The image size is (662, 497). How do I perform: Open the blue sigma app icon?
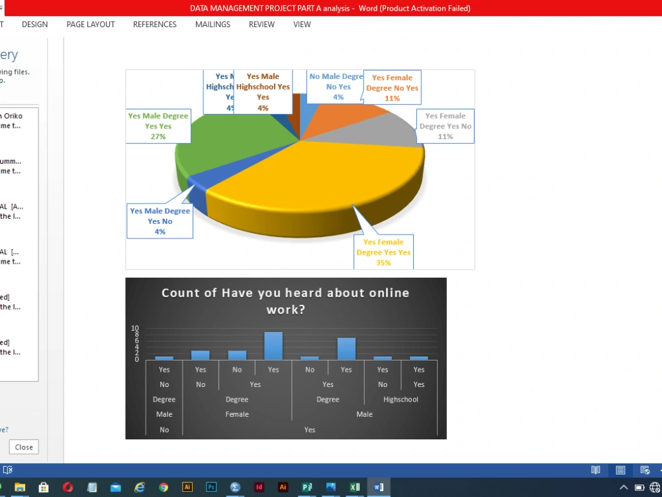coord(235,487)
